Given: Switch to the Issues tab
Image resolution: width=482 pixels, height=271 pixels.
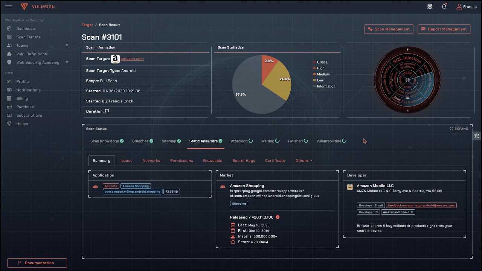Looking at the screenshot, I should coord(127,161).
